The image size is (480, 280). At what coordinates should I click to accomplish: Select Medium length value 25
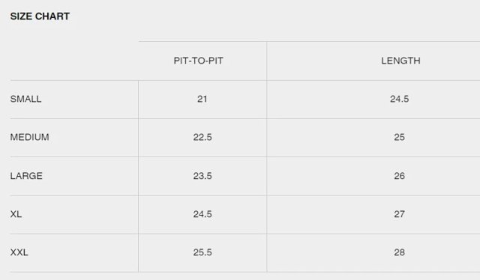(400, 137)
